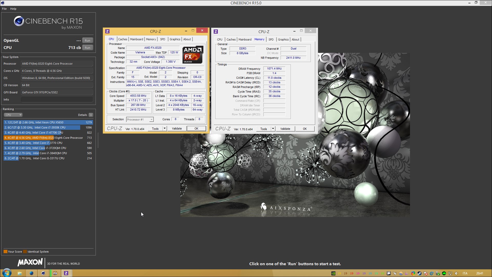492x277 pixels.
Task: Click purple Z icon in left CPU-Z title bar
Action: (107, 31)
